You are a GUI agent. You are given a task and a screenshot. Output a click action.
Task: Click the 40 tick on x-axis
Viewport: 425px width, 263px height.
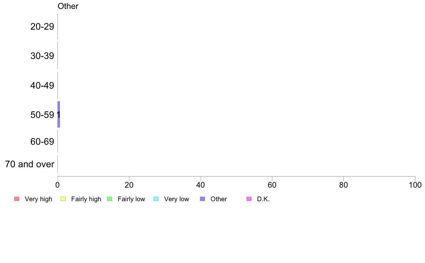click(x=201, y=185)
